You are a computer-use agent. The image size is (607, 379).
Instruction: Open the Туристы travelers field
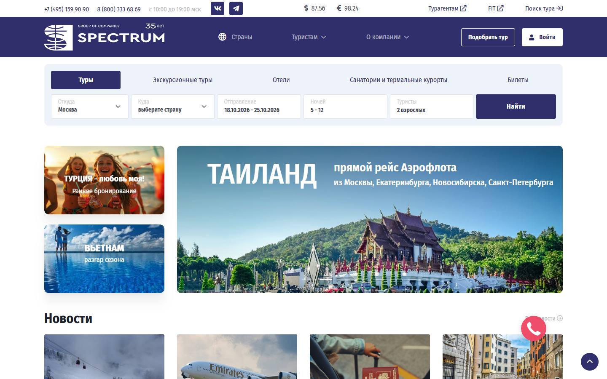pos(432,107)
